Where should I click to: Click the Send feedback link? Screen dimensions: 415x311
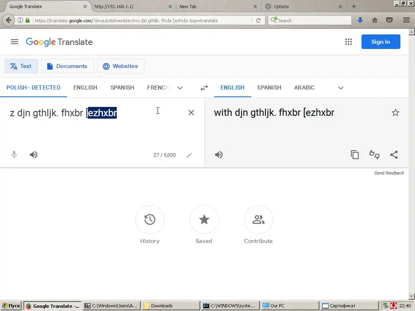tap(389, 173)
